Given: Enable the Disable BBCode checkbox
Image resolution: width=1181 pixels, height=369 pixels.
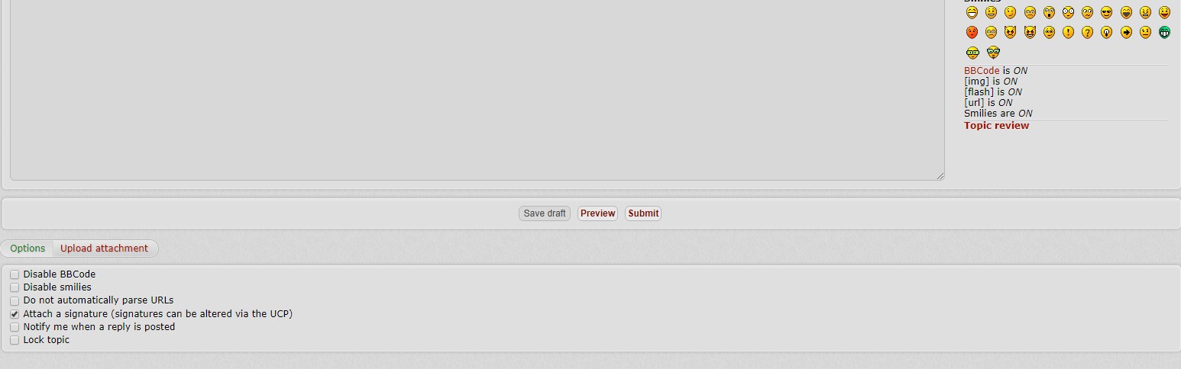Looking at the screenshot, I should pyautogui.click(x=15, y=274).
